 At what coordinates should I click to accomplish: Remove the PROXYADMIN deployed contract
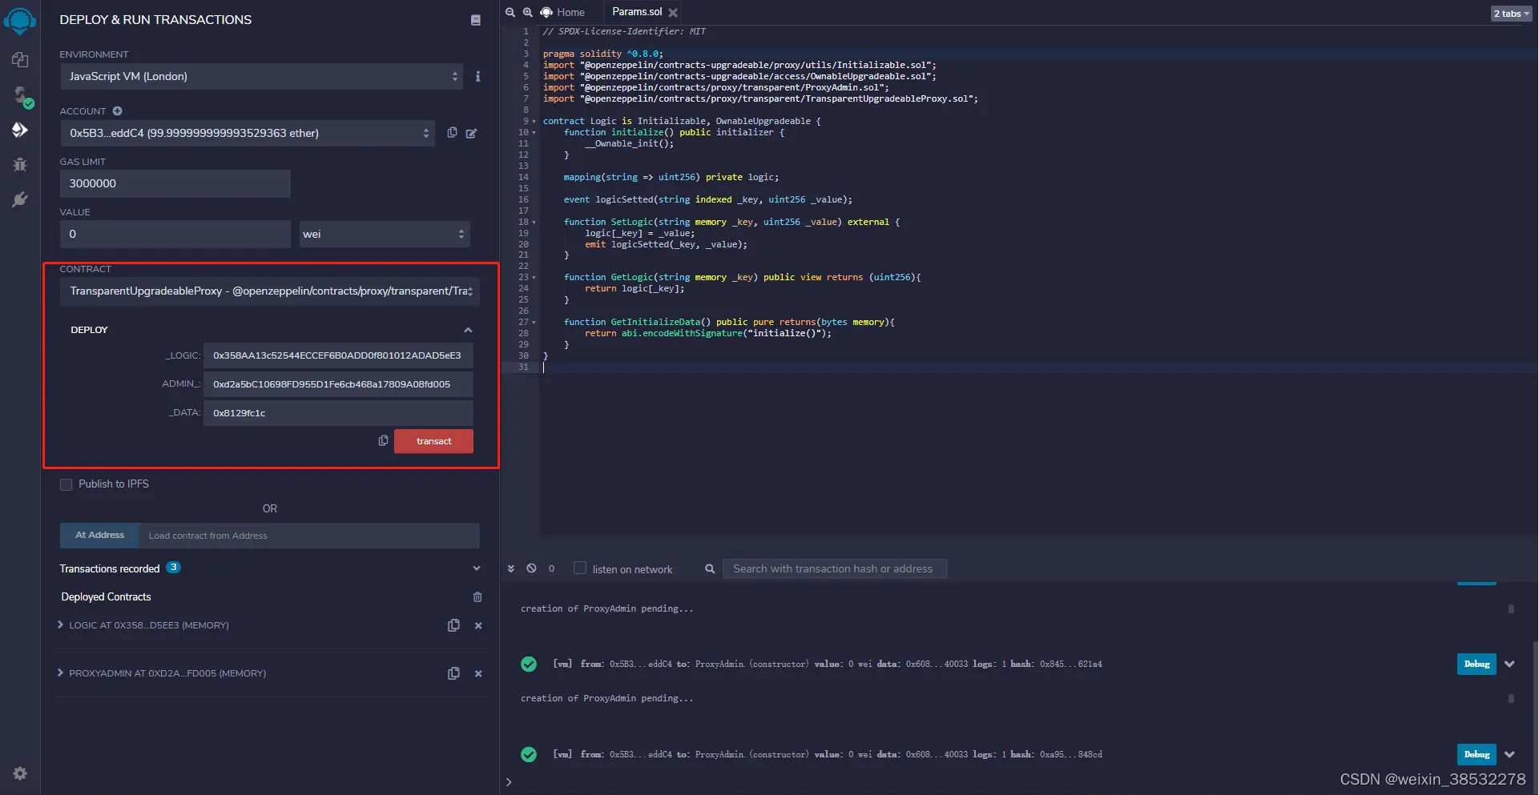478,674
